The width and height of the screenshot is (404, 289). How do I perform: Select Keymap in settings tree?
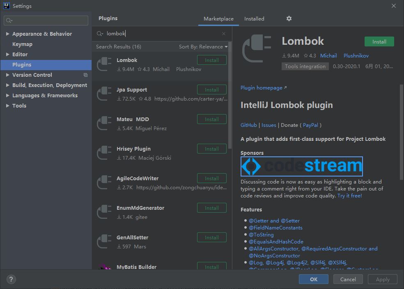click(x=23, y=44)
